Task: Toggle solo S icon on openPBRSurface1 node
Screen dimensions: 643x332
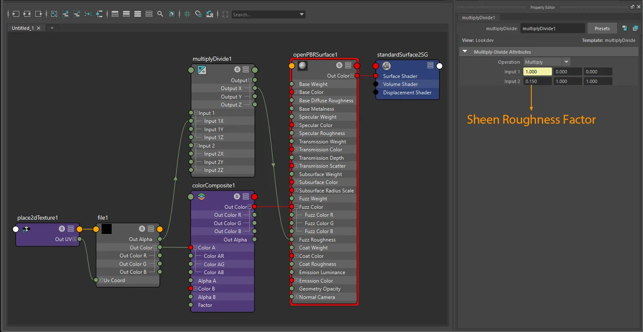Action: point(339,65)
